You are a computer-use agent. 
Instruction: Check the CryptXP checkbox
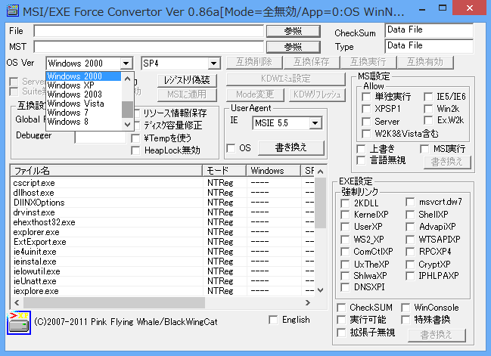pos(410,265)
